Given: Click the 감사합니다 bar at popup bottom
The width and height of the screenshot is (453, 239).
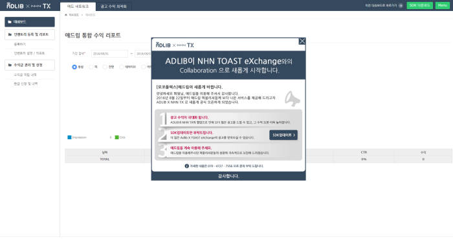Looking at the screenshot, I should (228, 176).
